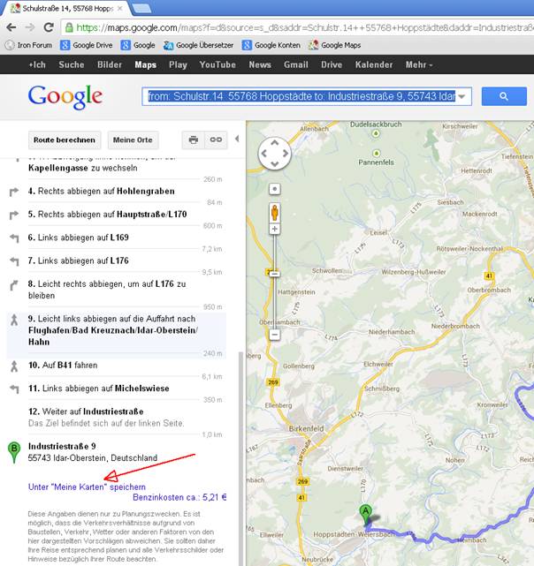Click the orange Street View Pegman
The height and width of the screenshot is (566, 534).
pos(275,213)
